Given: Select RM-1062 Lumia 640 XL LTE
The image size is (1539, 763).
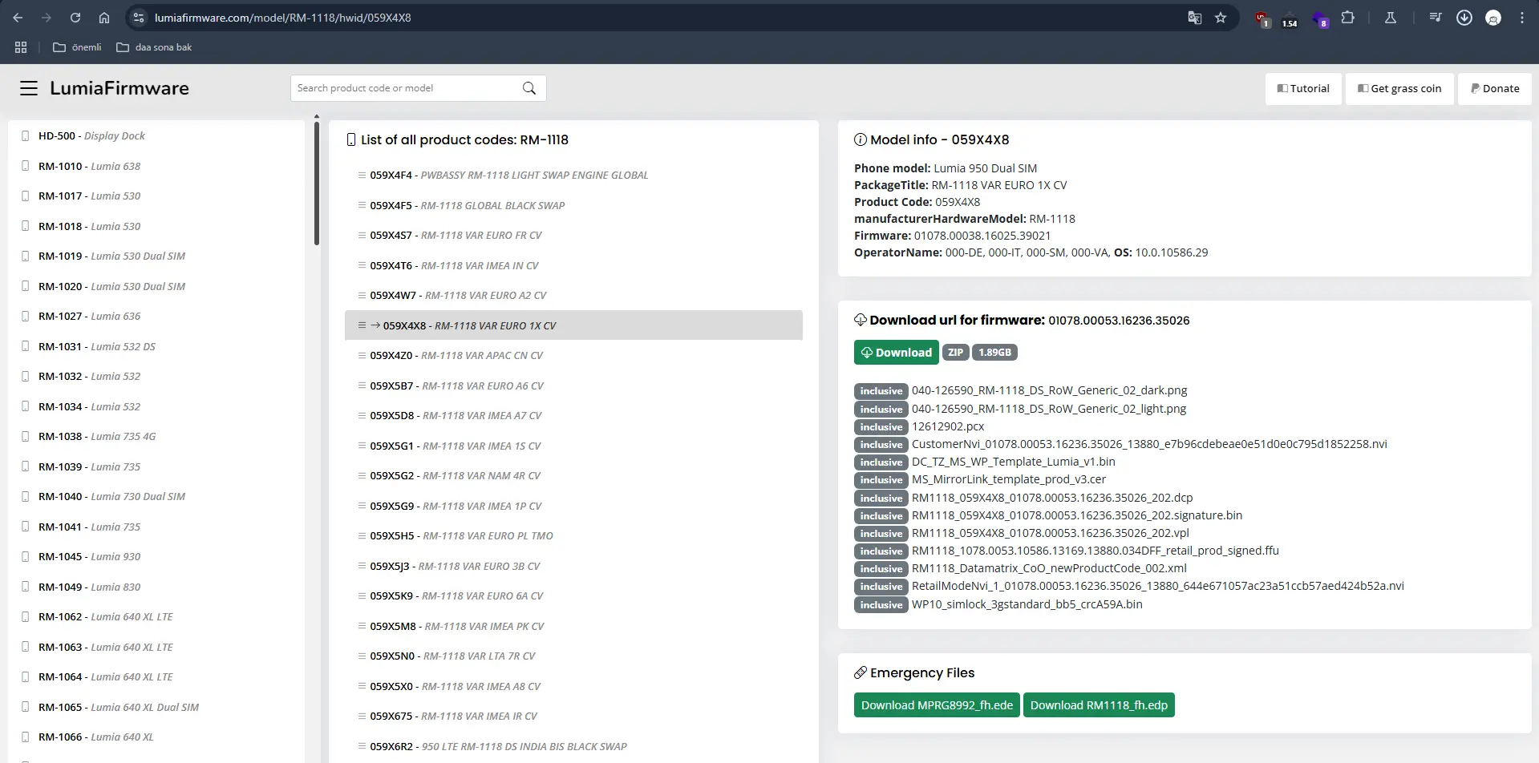Looking at the screenshot, I should (x=105, y=617).
